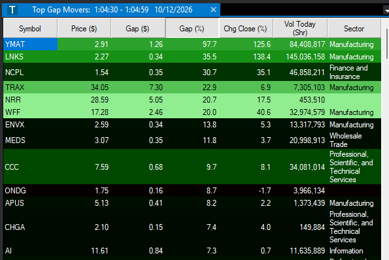This screenshot has height=260, width=389.
Task: Click the Trade Ideas T icon in title bar
Action: pyautogui.click(x=12, y=10)
